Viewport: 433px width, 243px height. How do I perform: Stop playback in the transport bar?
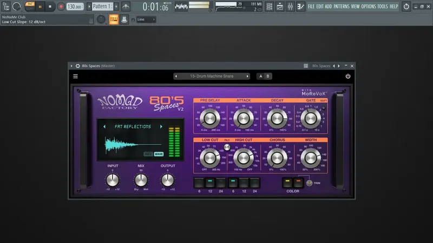tap(50, 6)
